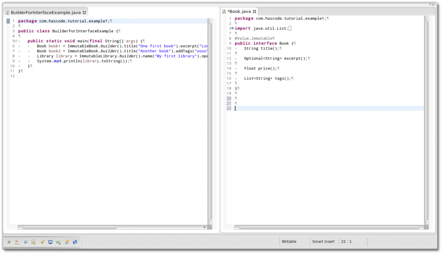Open the Progress fast view icon
442x254 pixels.
tap(58, 242)
